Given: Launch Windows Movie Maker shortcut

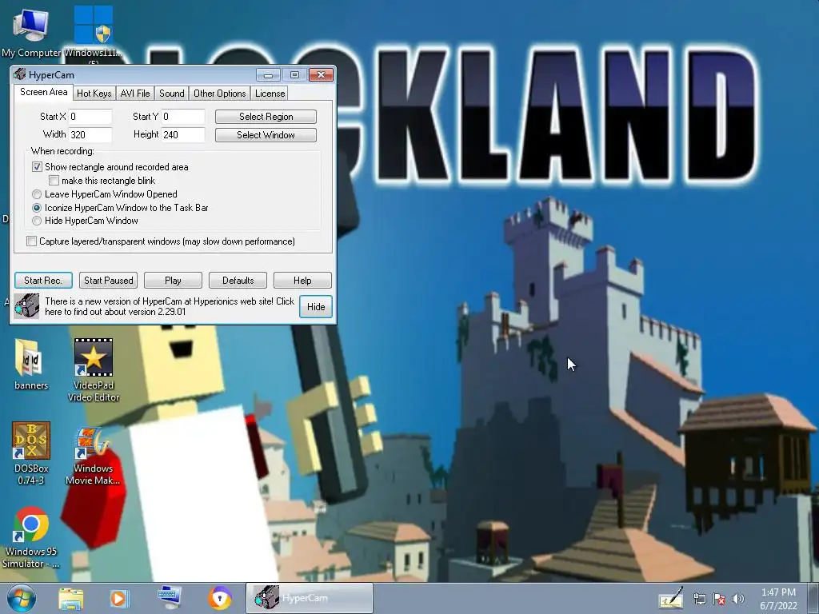Looking at the screenshot, I should tap(93, 455).
